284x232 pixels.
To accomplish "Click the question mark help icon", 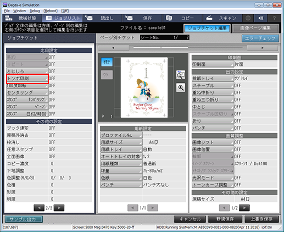I will pos(274,18).
